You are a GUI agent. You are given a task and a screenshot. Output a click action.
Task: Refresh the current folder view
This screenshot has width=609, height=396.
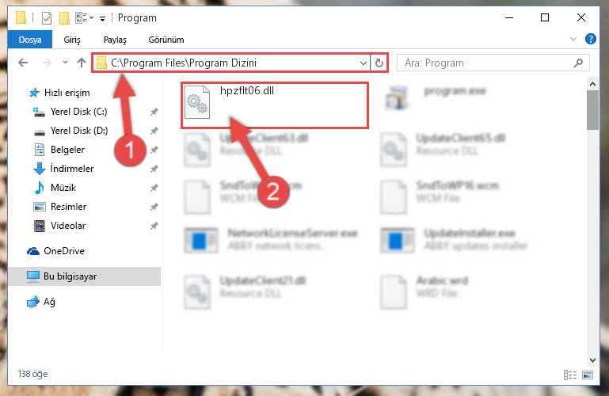(379, 63)
